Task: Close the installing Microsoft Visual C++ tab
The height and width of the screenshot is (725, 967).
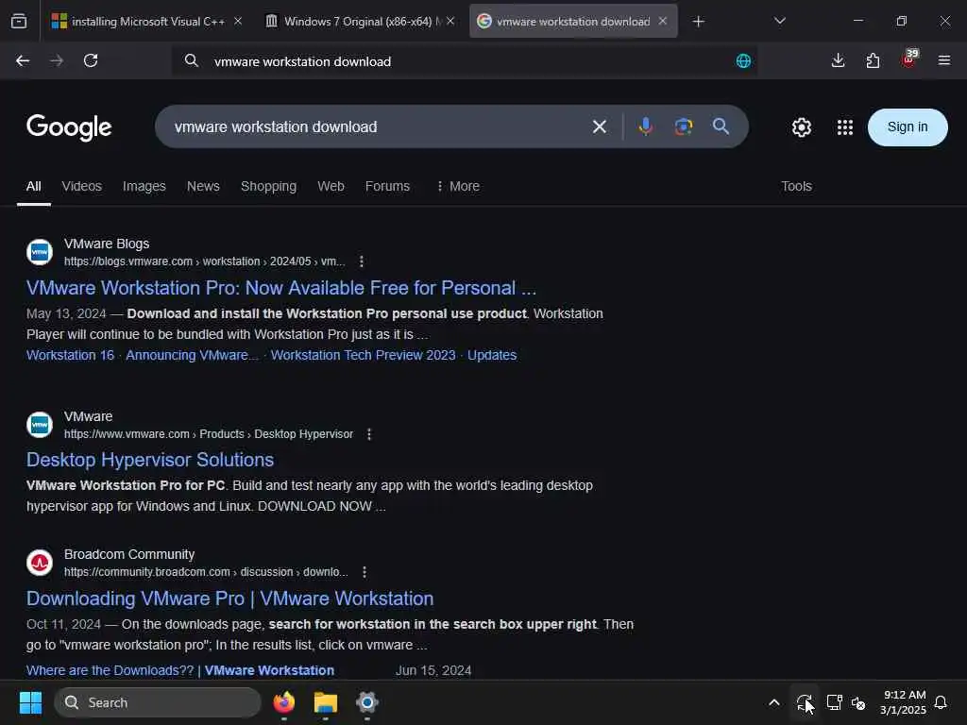Action: pos(237,21)
